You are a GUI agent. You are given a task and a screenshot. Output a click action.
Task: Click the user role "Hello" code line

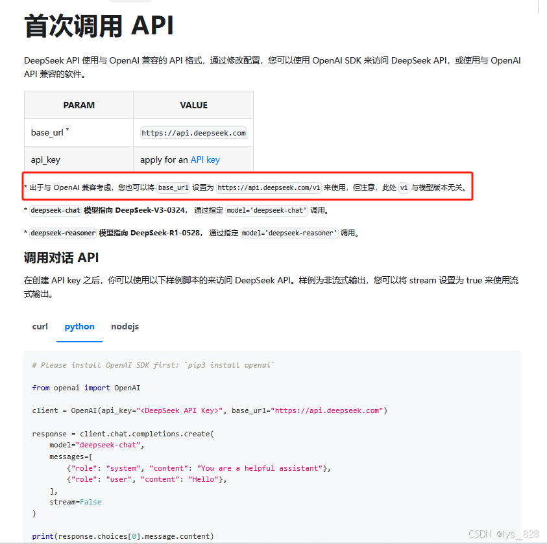click(x=147, y=480)
